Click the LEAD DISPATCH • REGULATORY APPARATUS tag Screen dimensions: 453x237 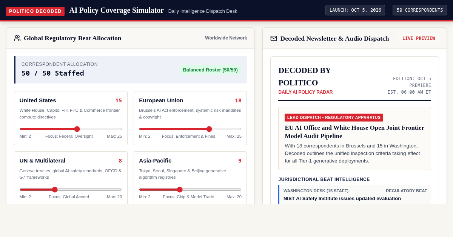pos(334,117)
